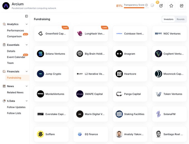Collapse the Essentials section chevron
This screenshot has height=144, width=189.
click(27, 45)
